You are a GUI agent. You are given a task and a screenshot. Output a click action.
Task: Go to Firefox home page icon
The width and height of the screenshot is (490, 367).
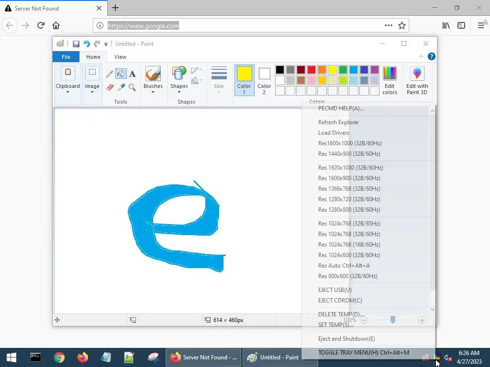56,25
